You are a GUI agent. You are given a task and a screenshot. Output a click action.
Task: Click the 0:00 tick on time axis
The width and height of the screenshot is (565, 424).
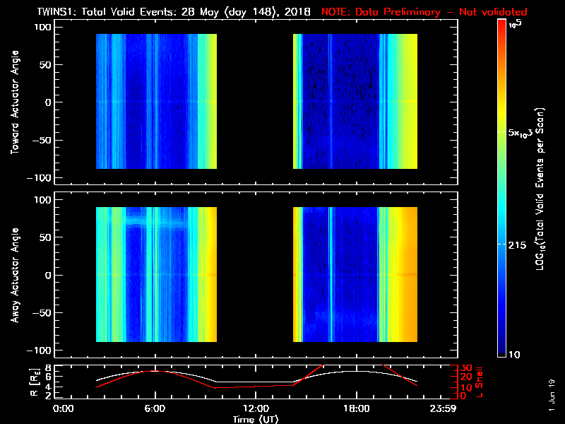(x=64, y=408)
